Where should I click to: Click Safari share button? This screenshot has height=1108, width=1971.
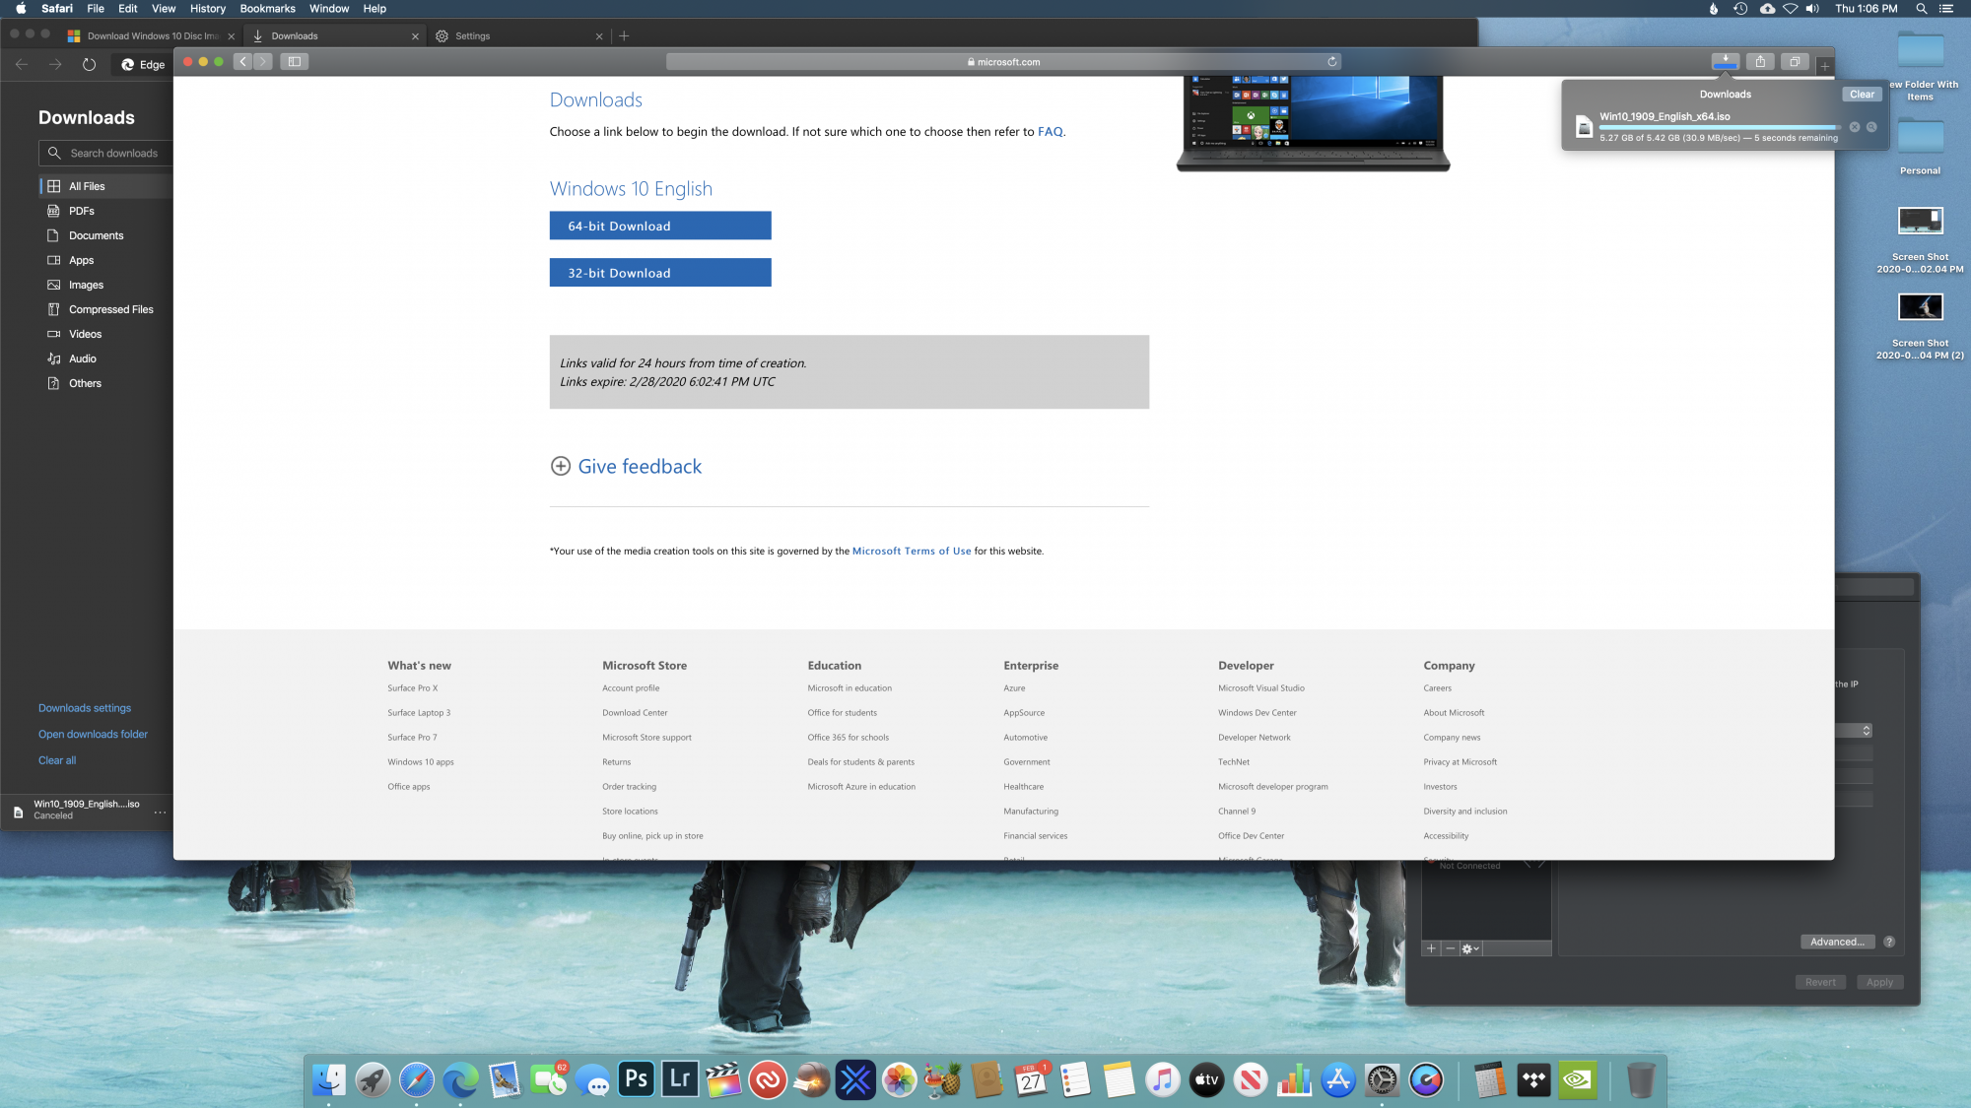coord(1760,61)
